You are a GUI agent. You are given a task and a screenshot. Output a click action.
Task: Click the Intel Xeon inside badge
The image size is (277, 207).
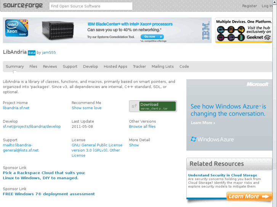pos(17,28)
